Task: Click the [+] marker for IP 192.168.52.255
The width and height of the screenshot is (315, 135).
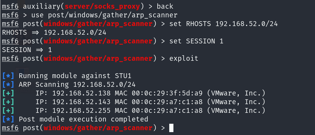Action: point(8,111)
